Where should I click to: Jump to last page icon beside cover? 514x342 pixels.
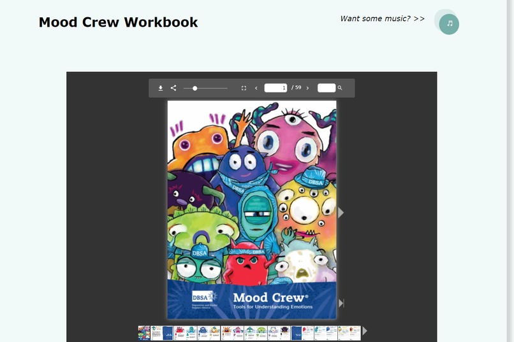click(341, 303)
